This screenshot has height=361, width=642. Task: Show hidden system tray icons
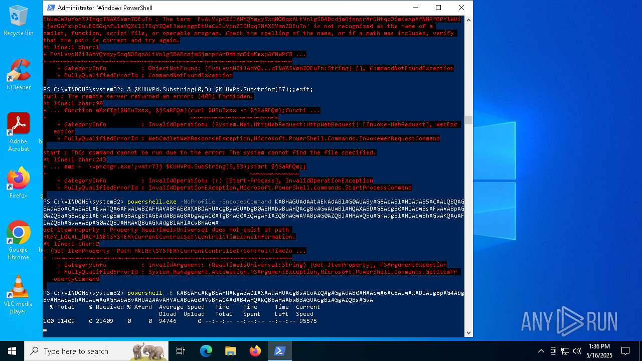(541, 351)
